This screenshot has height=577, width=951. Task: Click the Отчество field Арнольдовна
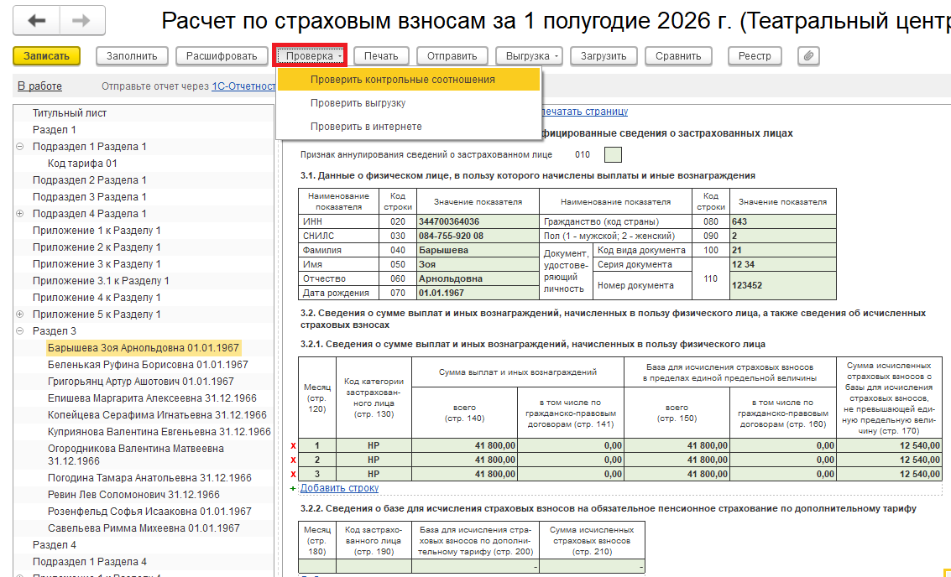pyautogui.click(x=478, y=278)
